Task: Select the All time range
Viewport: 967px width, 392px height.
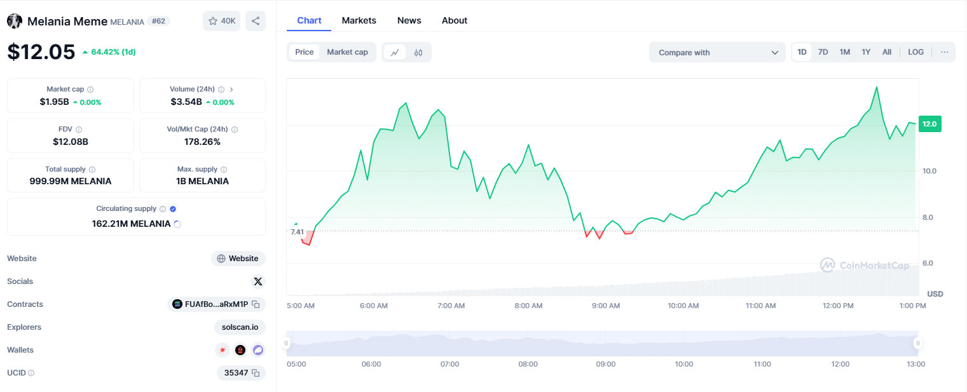Action: [887, 52]
